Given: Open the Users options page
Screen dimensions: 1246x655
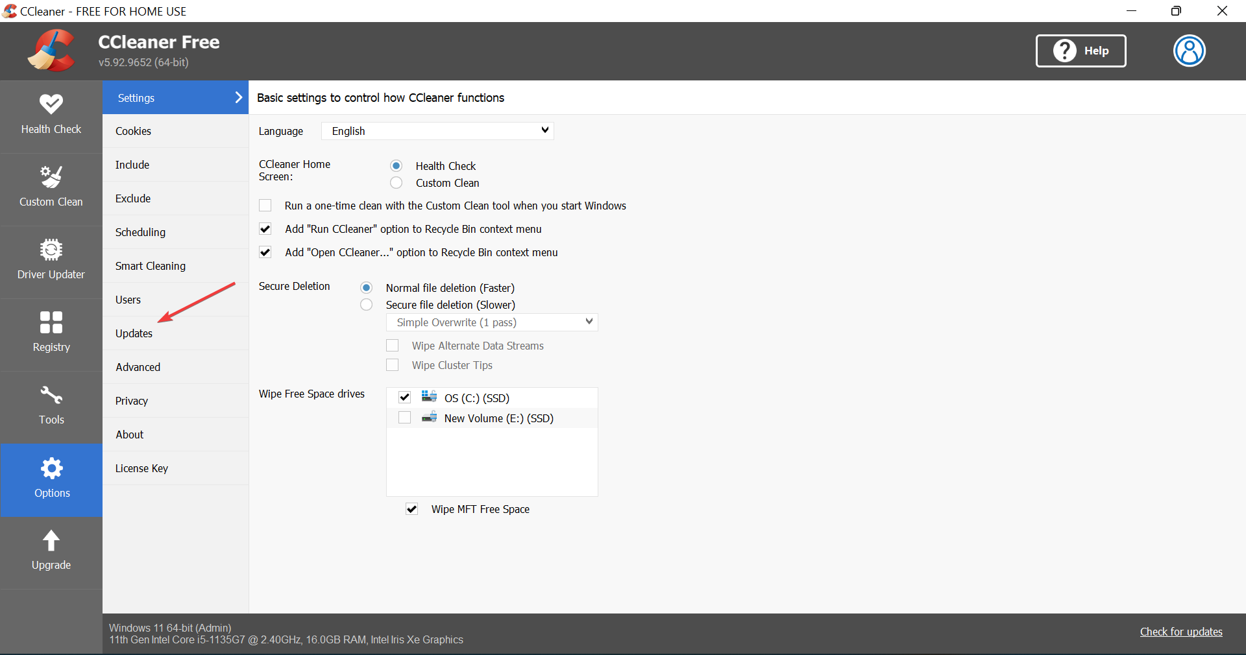Looking at the screenshot, I should 175,300.
